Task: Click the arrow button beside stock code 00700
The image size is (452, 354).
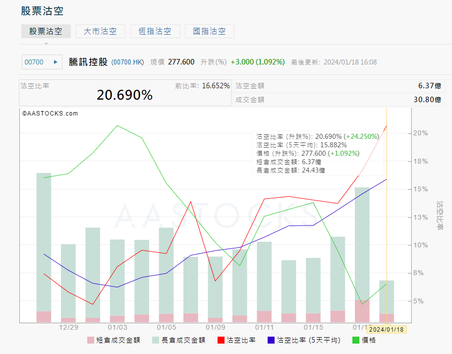Action: [x=56, y=62]
